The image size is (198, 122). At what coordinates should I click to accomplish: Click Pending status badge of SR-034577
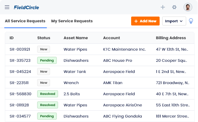click(47, 116)
